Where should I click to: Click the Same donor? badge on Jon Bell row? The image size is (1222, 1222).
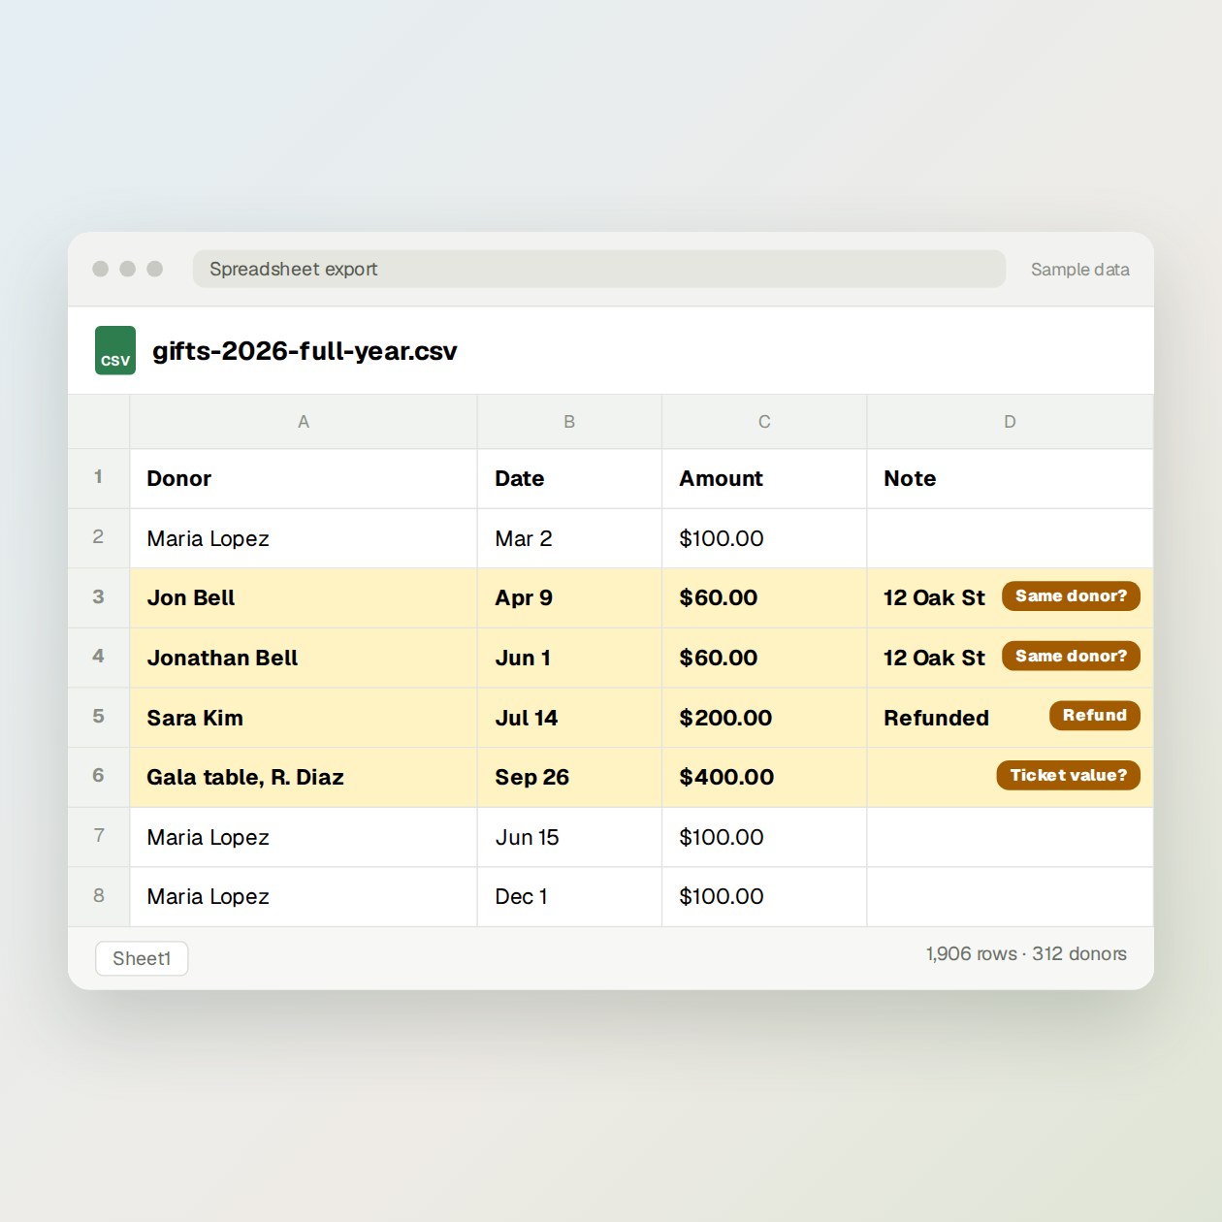pyautogui.click(x=1071, y=595)
